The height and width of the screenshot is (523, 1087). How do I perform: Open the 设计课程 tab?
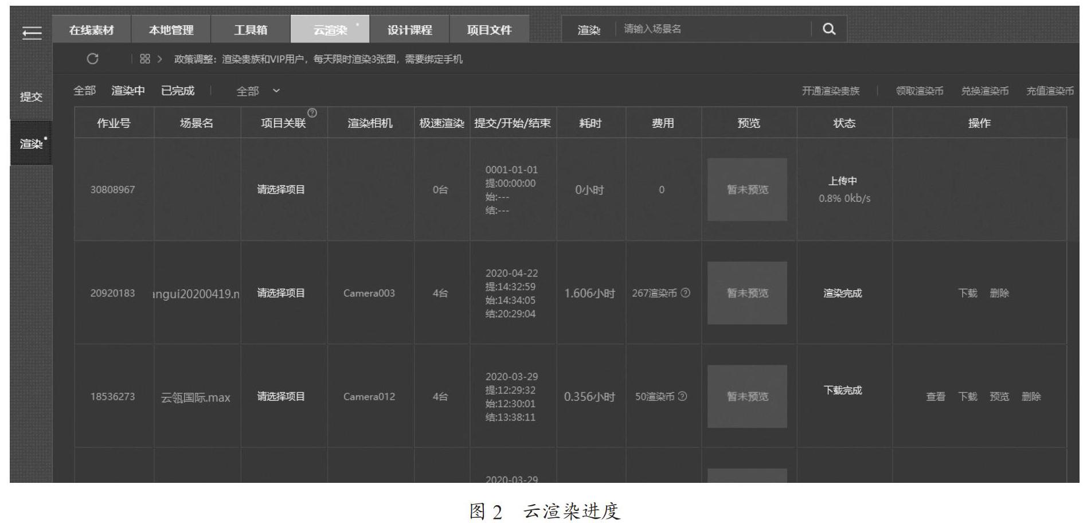pyautogui.click(x=409, y=30)
